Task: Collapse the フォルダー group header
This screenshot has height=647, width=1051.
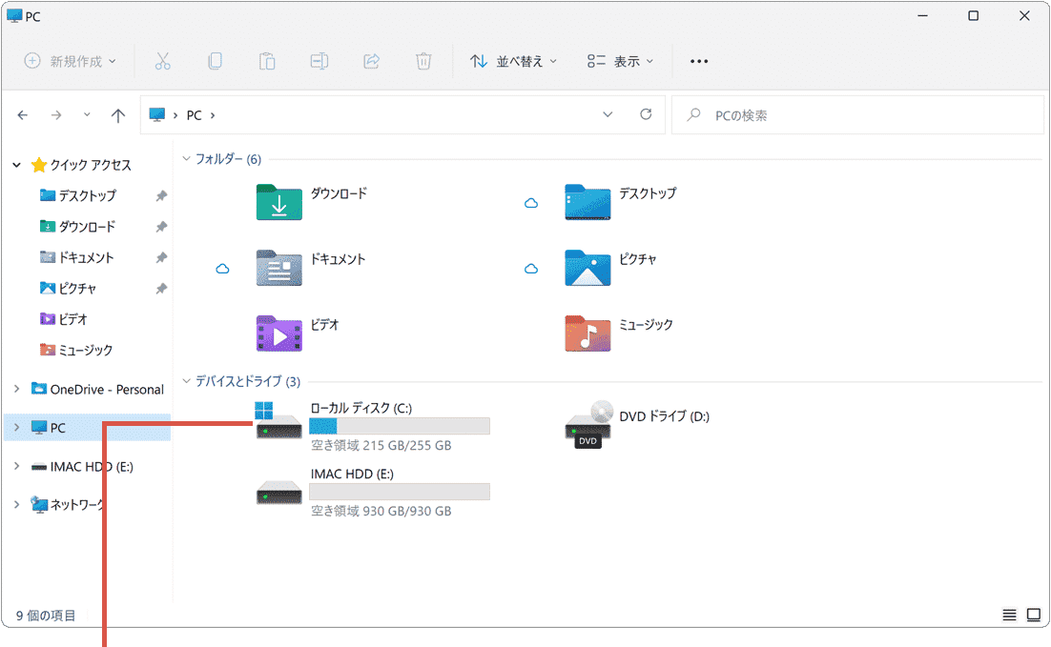Action: 186,159
